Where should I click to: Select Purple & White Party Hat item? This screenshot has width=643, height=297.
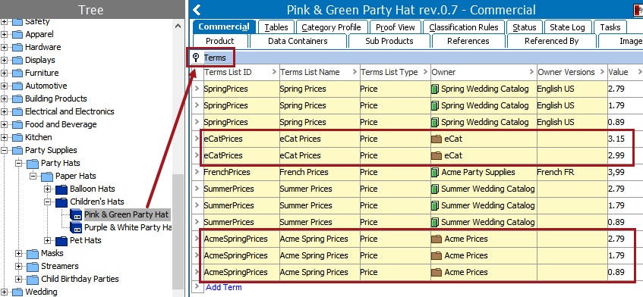point(128,227)
